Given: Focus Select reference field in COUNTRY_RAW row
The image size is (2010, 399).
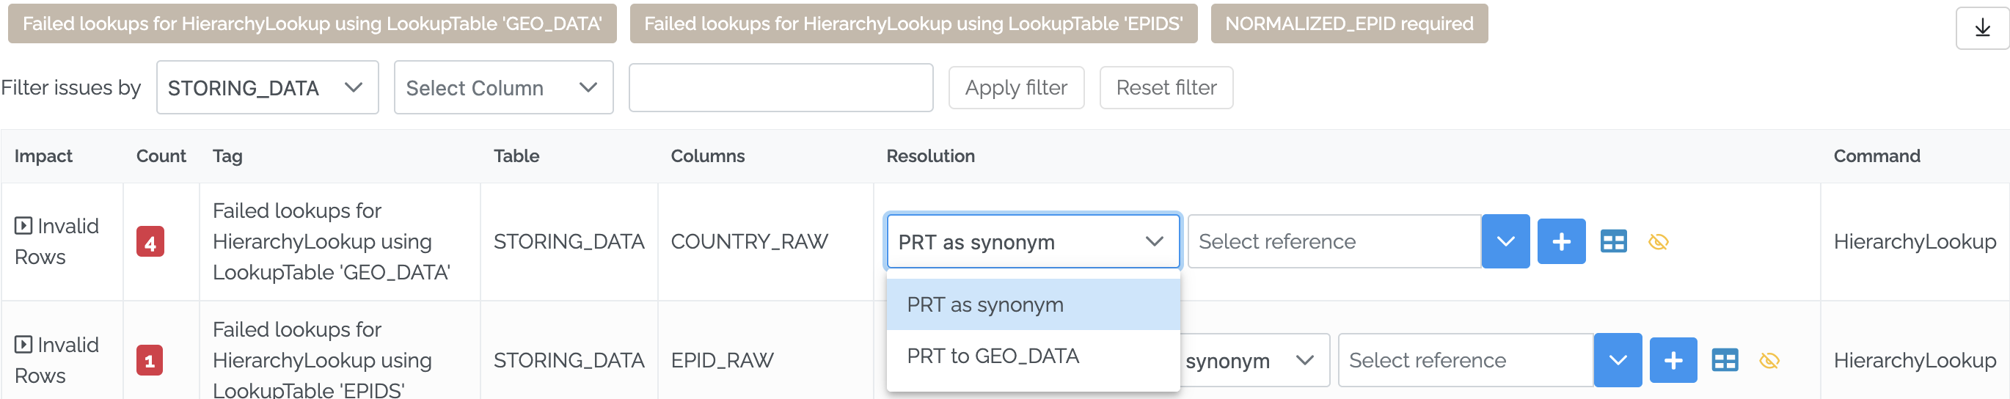Looking at the screenshot, I should click(1334, 241).
